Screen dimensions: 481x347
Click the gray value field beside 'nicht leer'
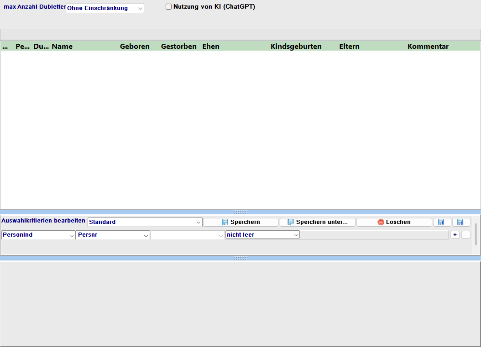click(374, 235)
